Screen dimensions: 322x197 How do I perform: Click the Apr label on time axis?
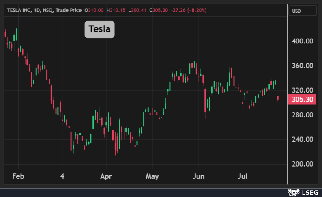click(106, 177)
